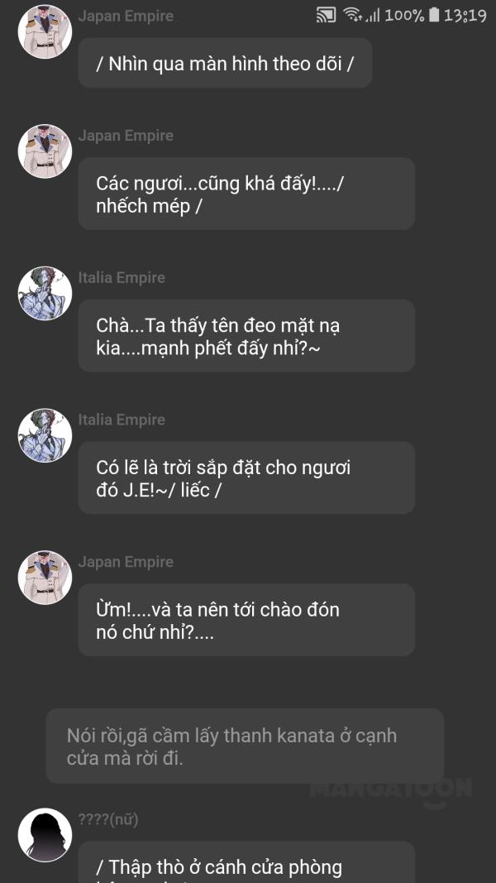Tap the 'Ừm!....và ta nên tới chào đón' bubble

tap(246, 620)
